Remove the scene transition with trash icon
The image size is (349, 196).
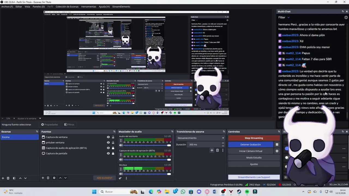[217, 150]
